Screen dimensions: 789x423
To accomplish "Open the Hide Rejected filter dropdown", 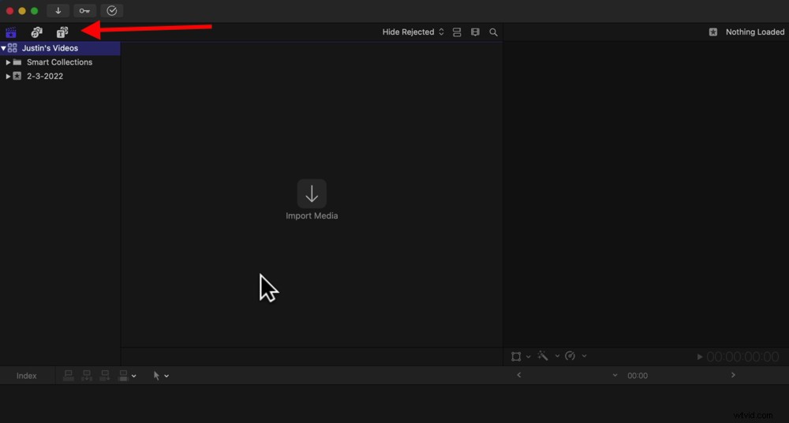I will (x=413, y=32).
